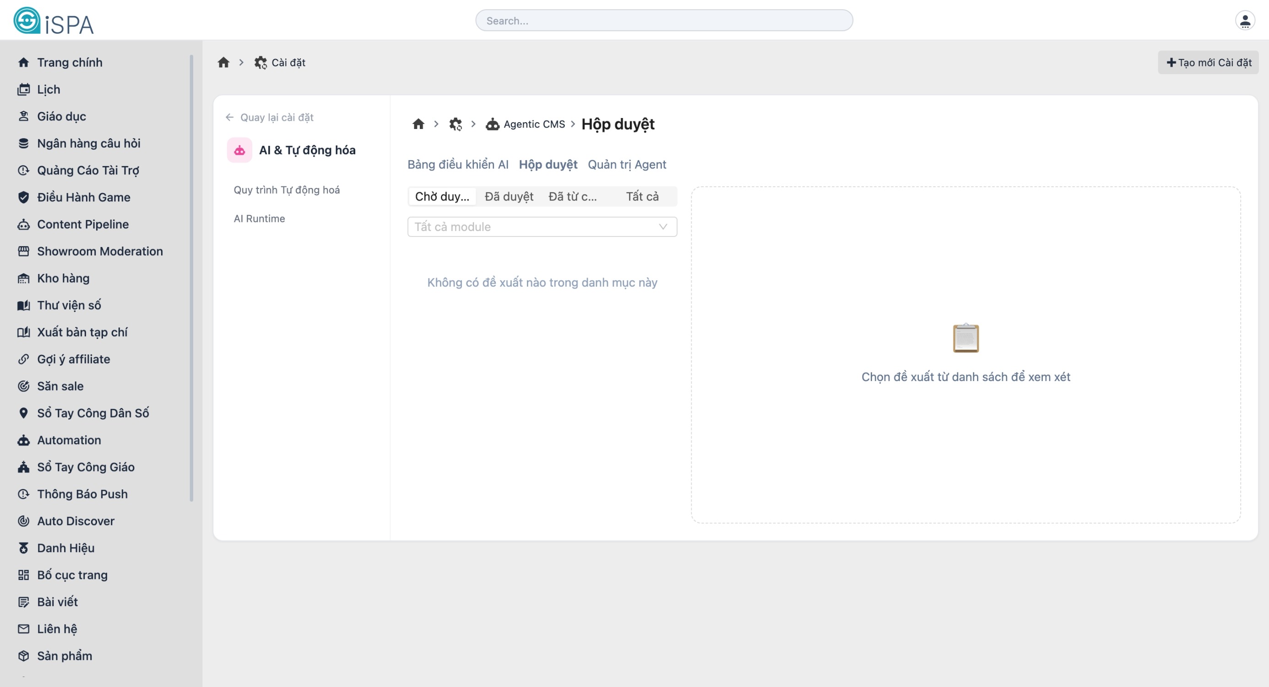Click the robot icon next to Agentic CMS
1269x687 pixels.
[493, 124]
